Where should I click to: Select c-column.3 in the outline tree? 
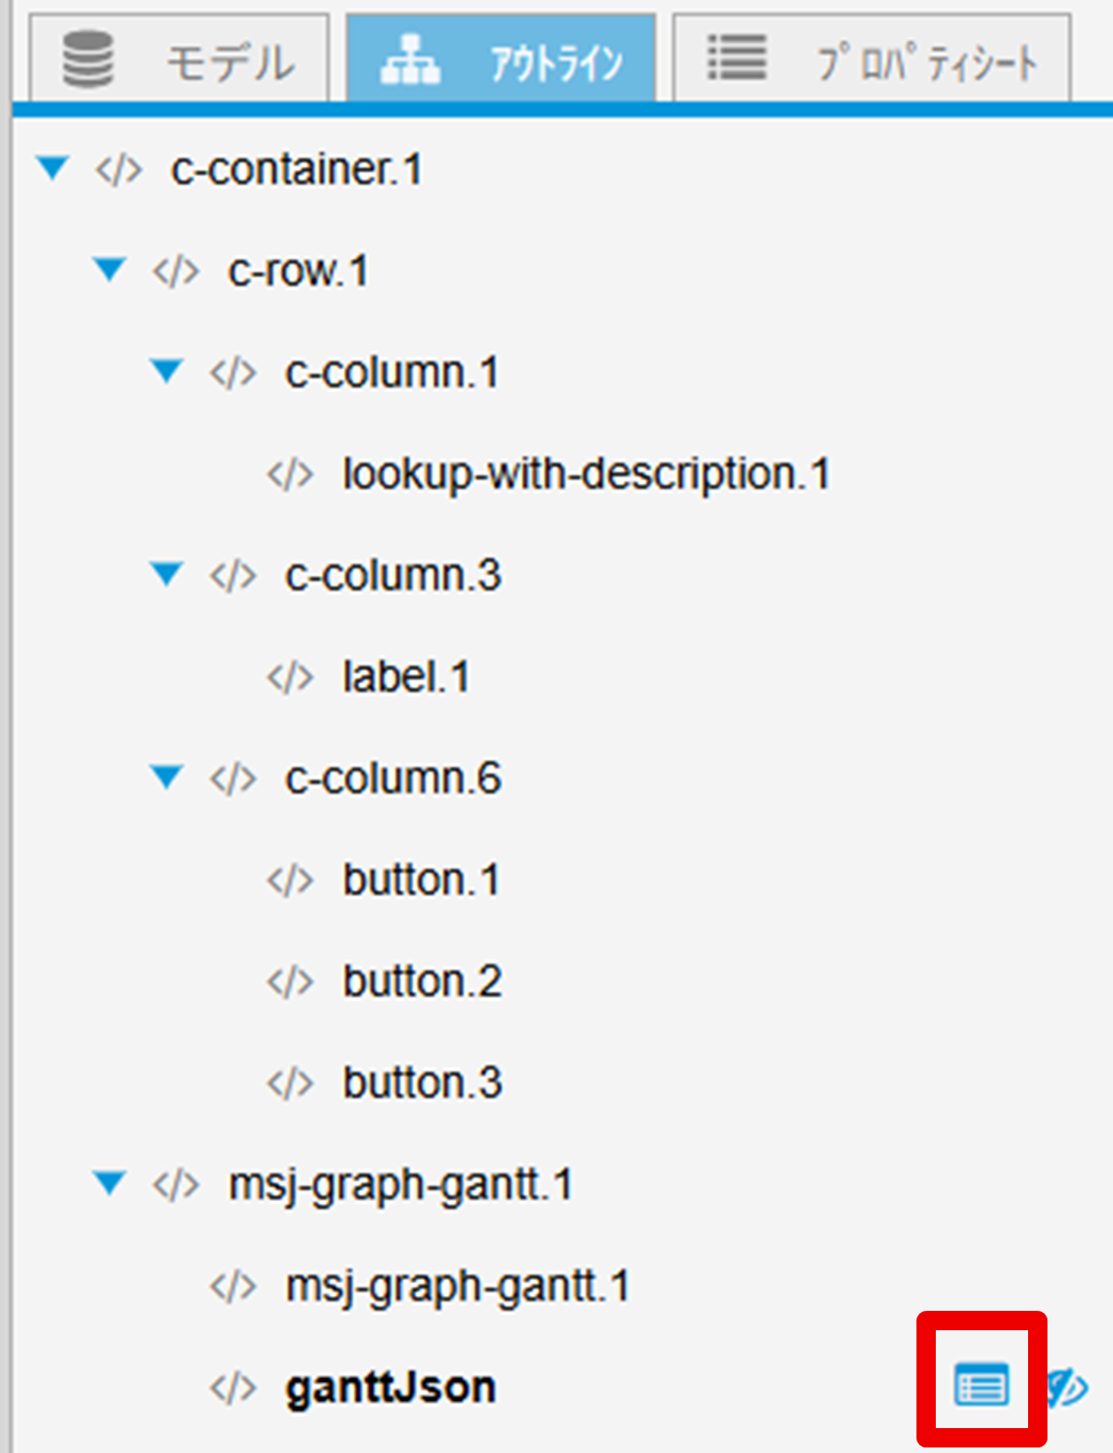[x=393, y=575]
